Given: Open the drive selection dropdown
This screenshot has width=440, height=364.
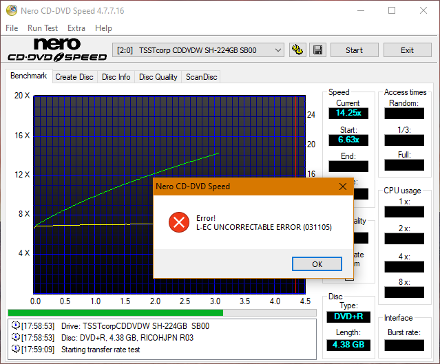Looking at the screenshot, I should click(198, 50).
